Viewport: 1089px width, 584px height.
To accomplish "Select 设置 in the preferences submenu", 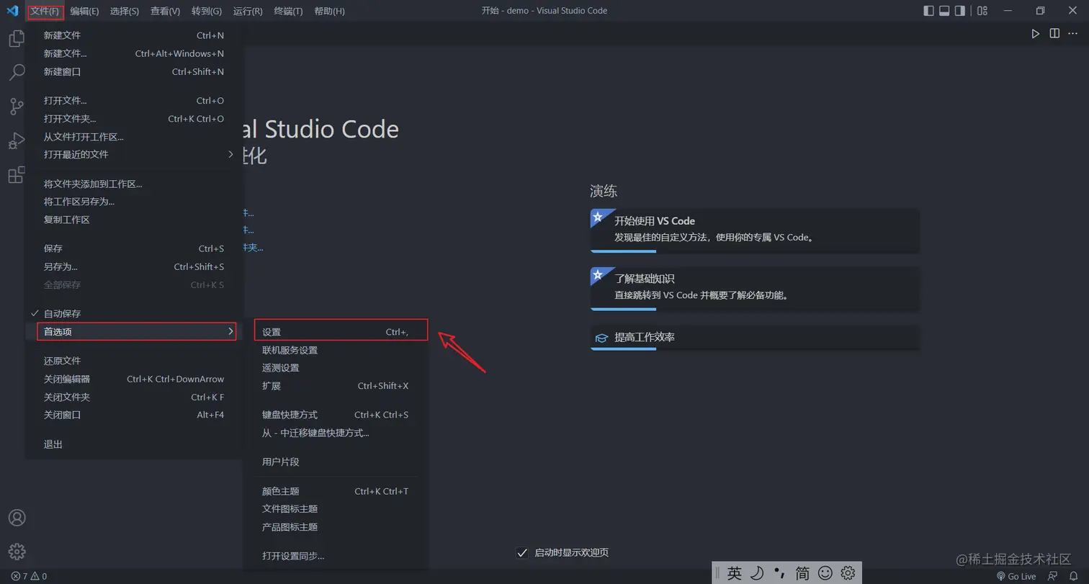I will (336, 332).
